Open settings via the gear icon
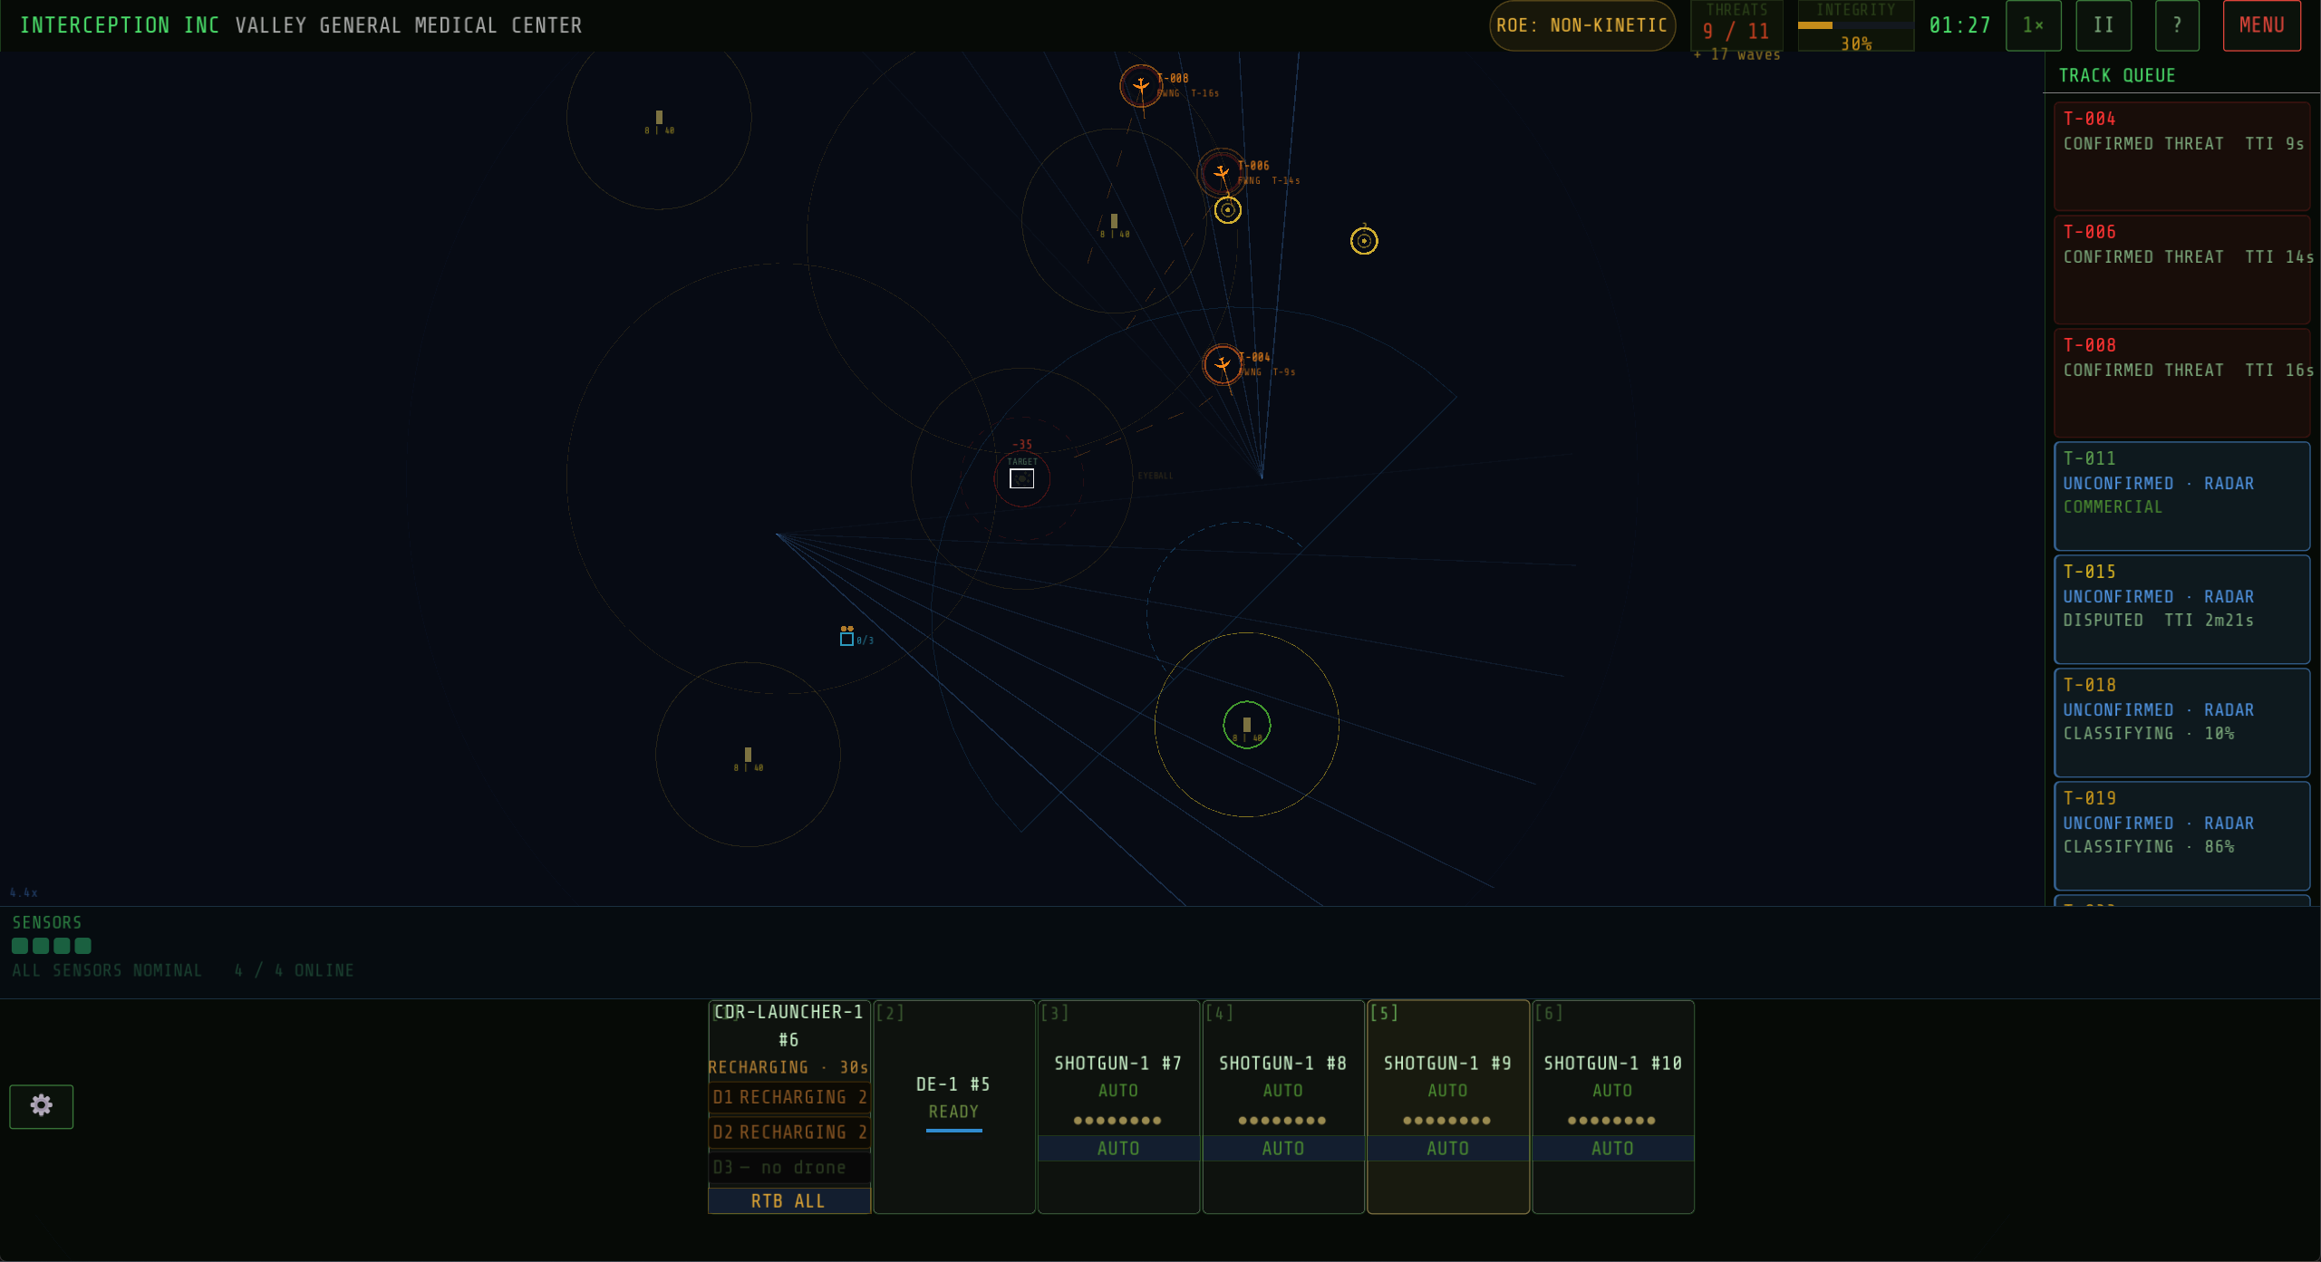Screen dimensions: 2321x1262 [x=42, y=1106]
